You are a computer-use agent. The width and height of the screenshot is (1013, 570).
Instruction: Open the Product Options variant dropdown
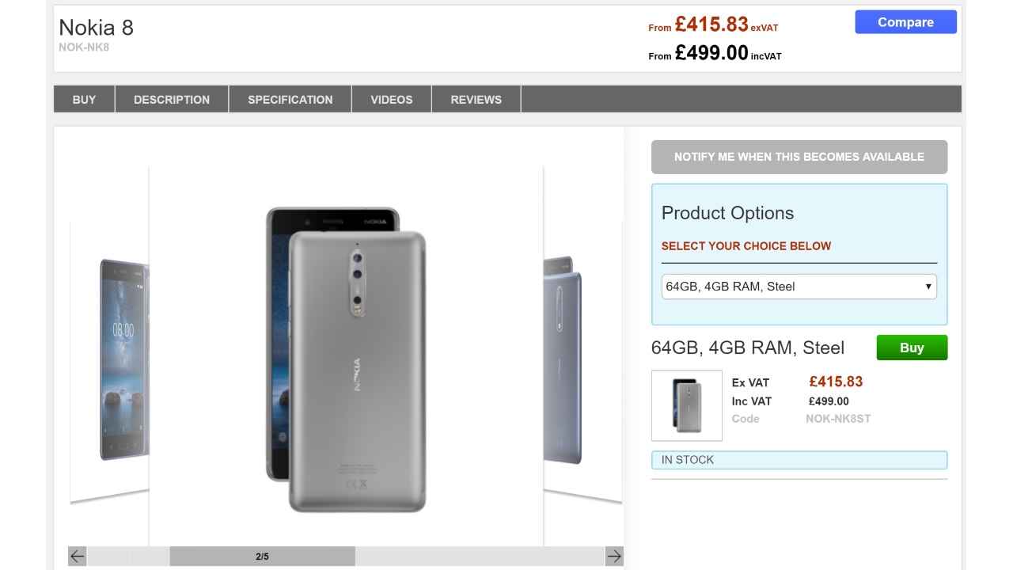799,287
